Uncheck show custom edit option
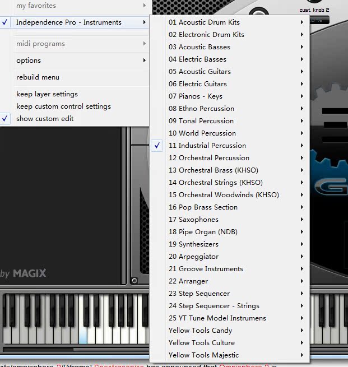 tap(75, 119)
